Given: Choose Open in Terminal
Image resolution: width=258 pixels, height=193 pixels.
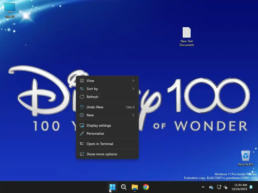Looking at the screenshot, I should pos(107,144).
